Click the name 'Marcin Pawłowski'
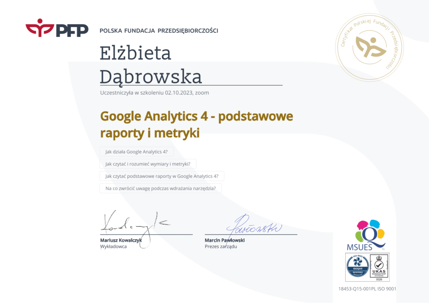Image resolution: width=429 pixels, height=303 pixels. pos(225,240)
